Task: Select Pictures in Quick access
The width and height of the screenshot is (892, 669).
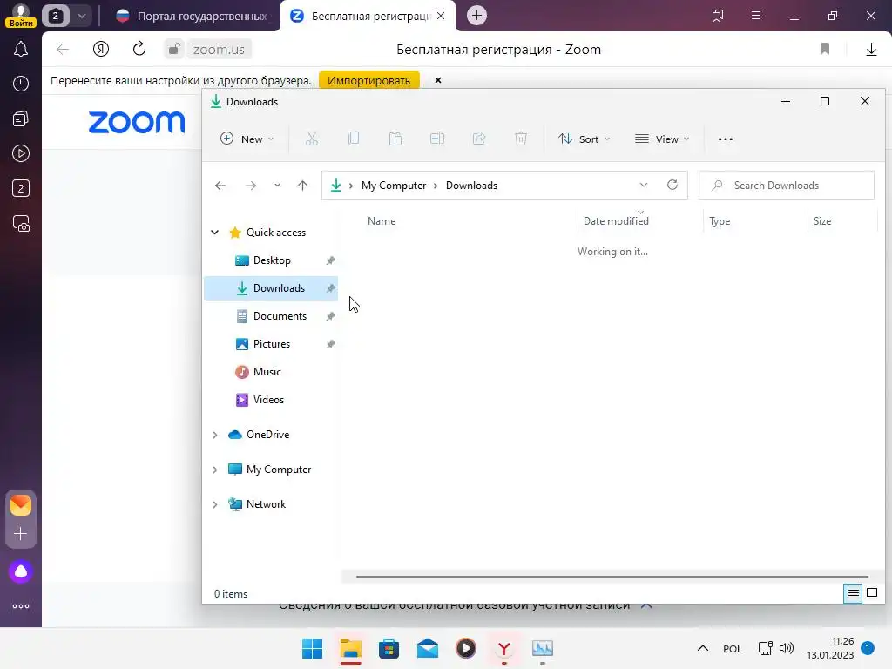Action: 271,344
